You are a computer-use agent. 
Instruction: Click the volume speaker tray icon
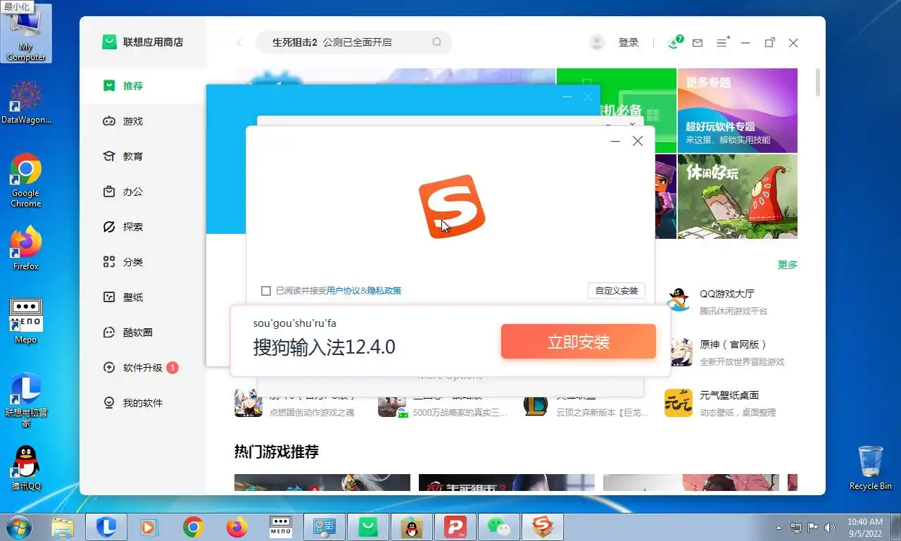[x=830, y=527]
